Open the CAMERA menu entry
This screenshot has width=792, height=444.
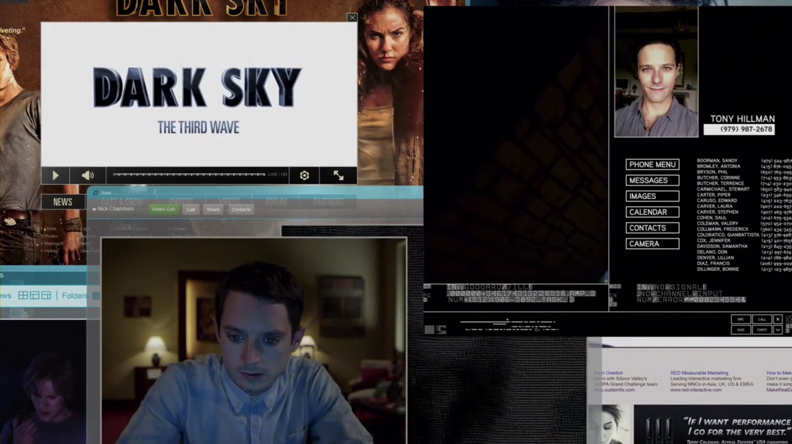point(652,244)
